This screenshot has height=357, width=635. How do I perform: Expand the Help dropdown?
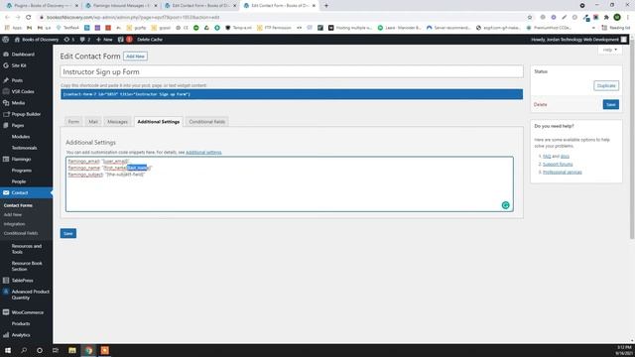click(x=609, y=50)
